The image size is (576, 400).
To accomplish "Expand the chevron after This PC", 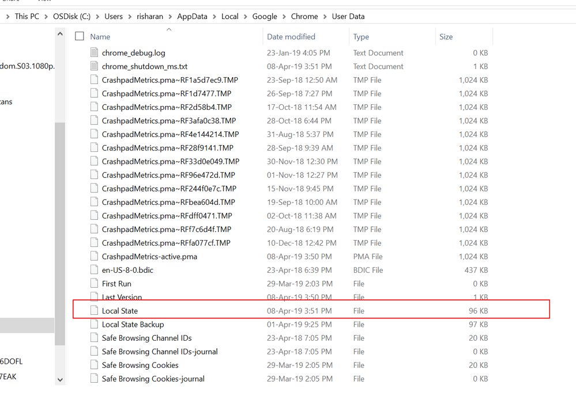I will (x=46, y=17).
